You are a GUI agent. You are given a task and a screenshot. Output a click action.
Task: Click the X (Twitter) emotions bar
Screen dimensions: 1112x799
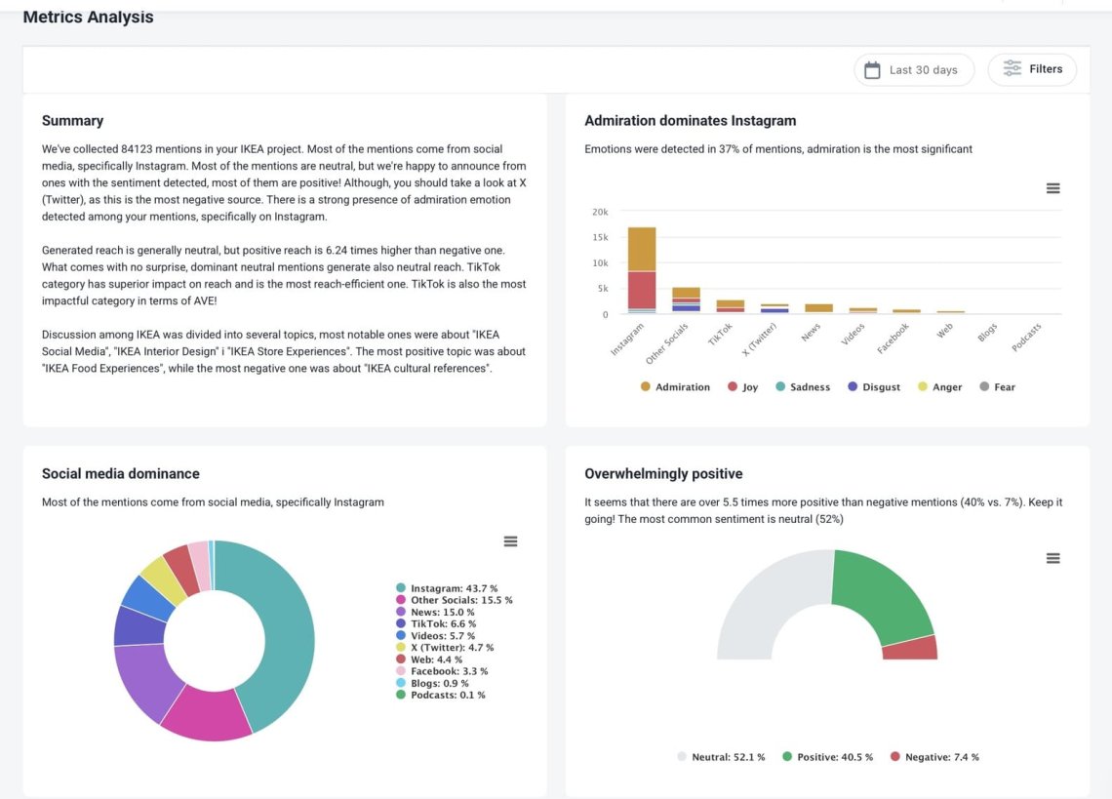click(x=774, y=308)
